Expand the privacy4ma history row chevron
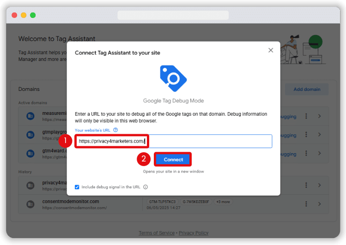The height and width of the screenshot is (245, 346). click(x=319, y=185)
